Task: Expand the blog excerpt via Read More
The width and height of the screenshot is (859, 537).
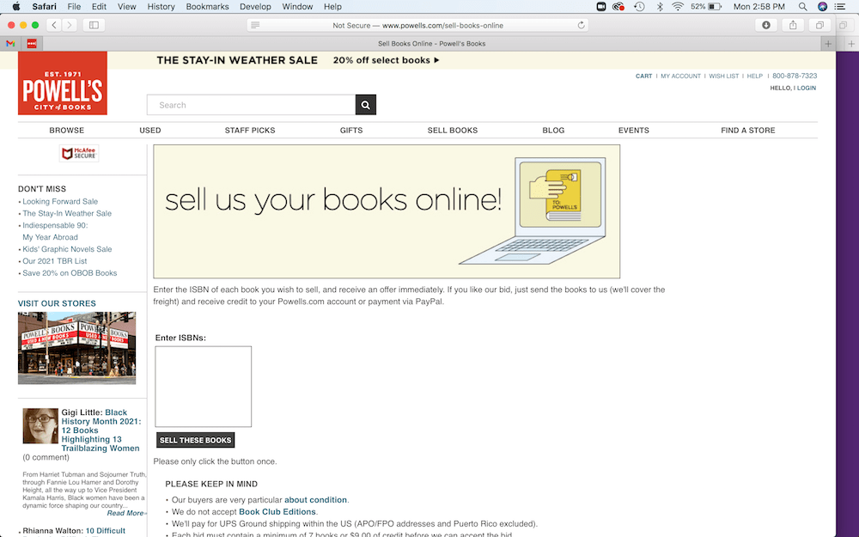Action: pyautogui.click(x=125, y=512)
